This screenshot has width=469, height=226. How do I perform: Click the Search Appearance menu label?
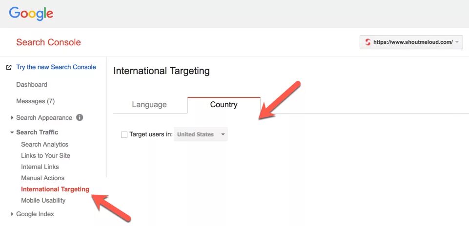tap(44, 118)
